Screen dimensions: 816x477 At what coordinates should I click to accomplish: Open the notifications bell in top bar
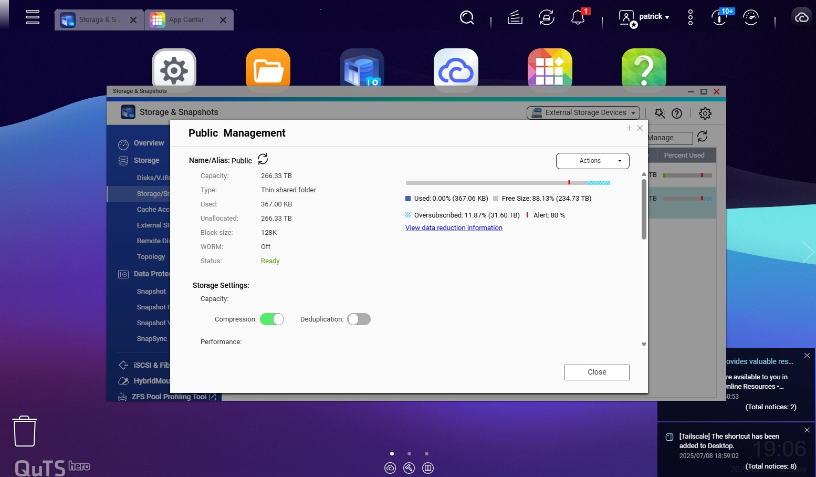coord(578,17)
